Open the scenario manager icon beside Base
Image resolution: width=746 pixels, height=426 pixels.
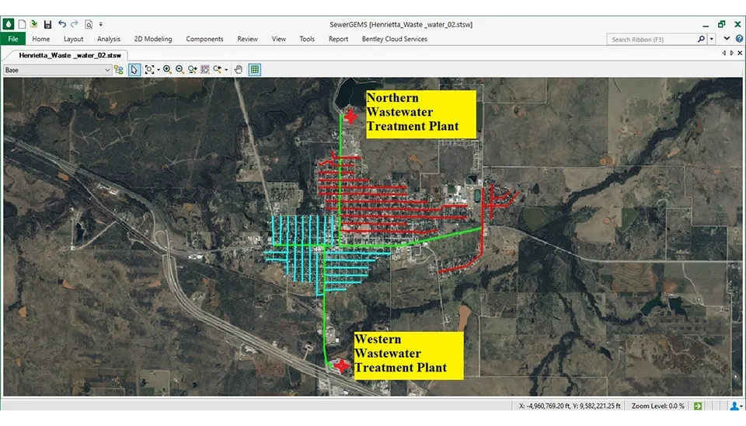(119, 69)
